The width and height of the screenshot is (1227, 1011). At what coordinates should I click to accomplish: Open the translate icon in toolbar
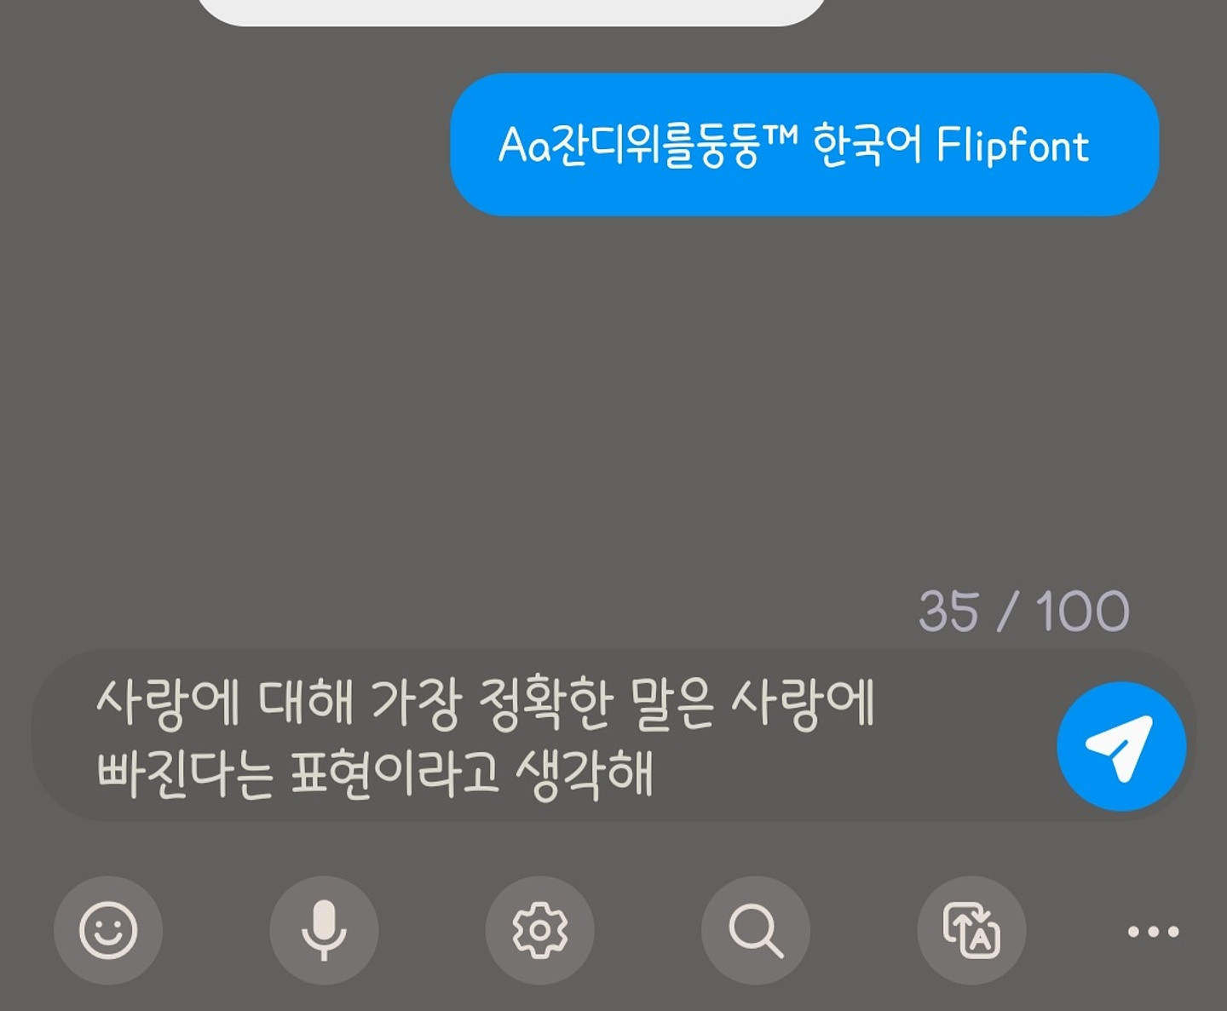(971, 930)
